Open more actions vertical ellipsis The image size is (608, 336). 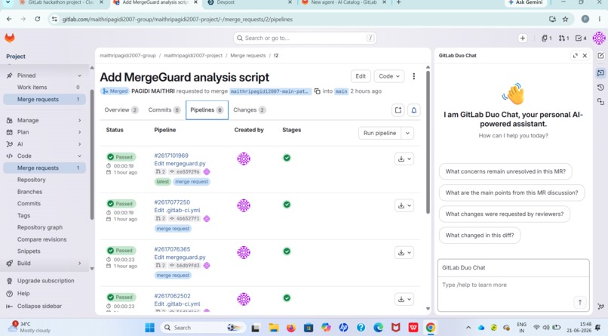click(413, 76)
